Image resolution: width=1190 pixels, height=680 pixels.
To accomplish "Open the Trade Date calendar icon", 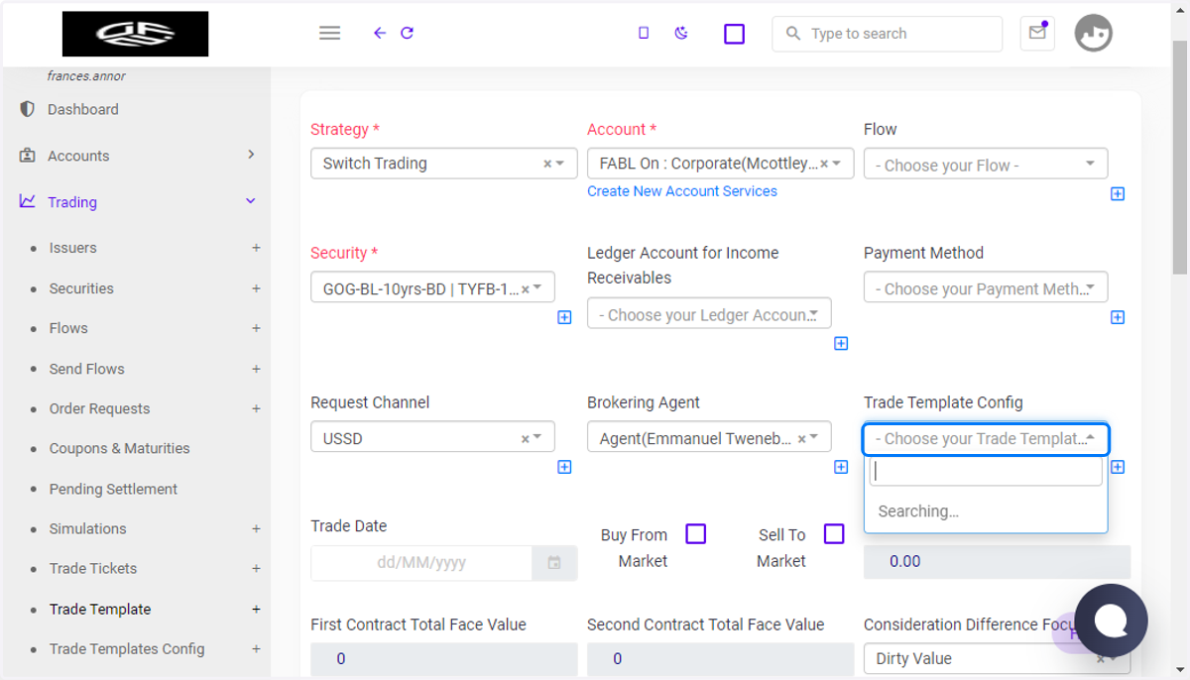I will [x=554, y=563].
